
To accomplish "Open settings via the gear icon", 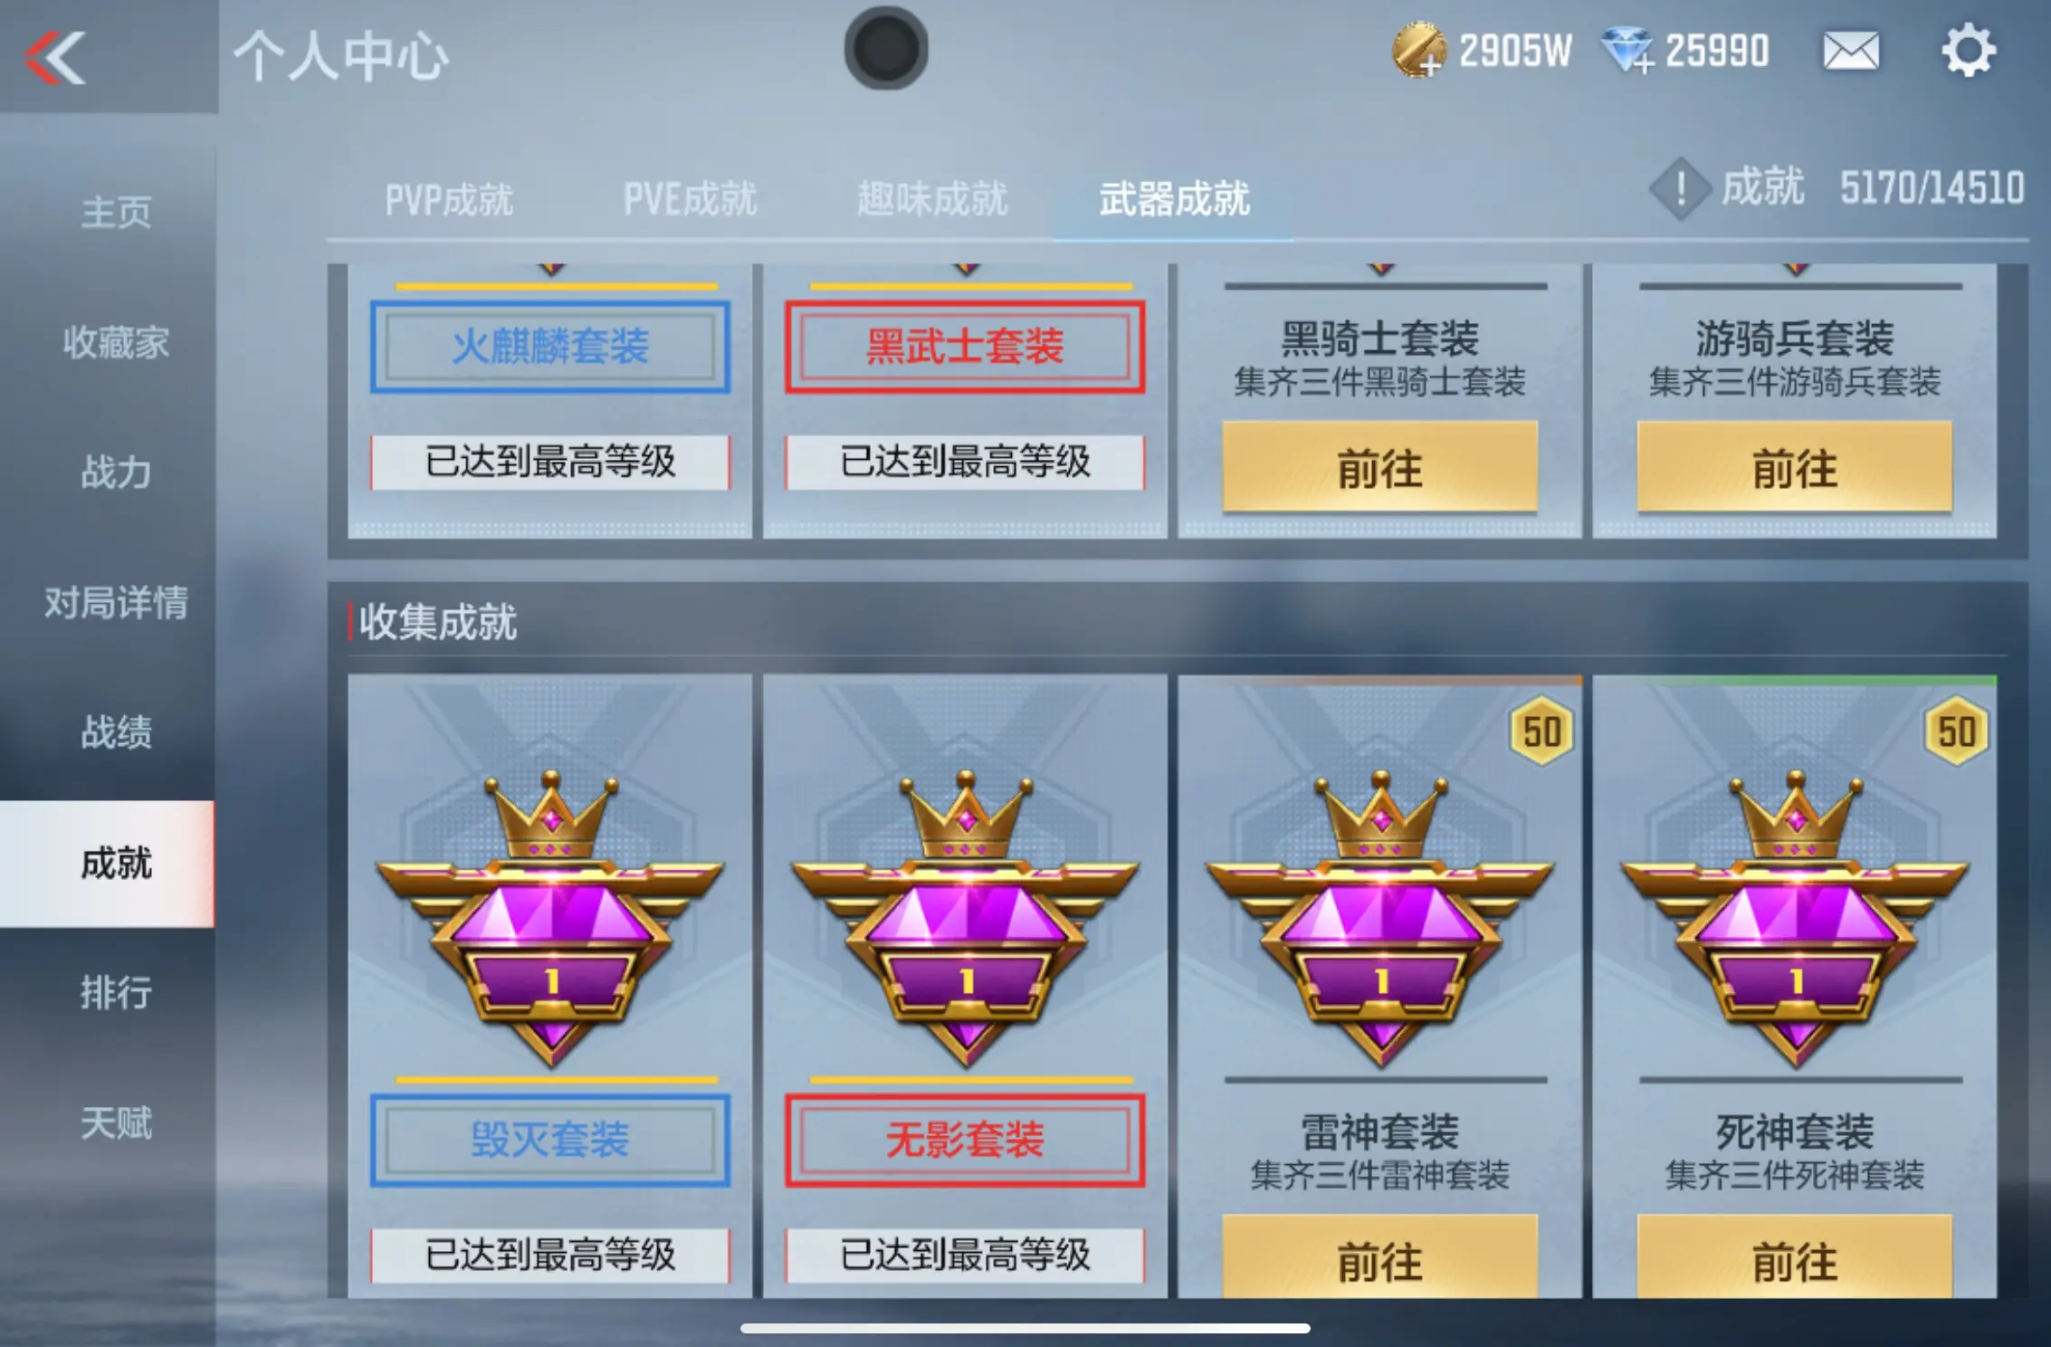I will pos(1968,51).
